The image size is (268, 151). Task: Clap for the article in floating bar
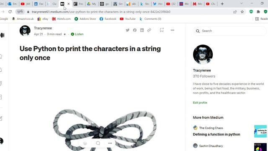point(85,143)
